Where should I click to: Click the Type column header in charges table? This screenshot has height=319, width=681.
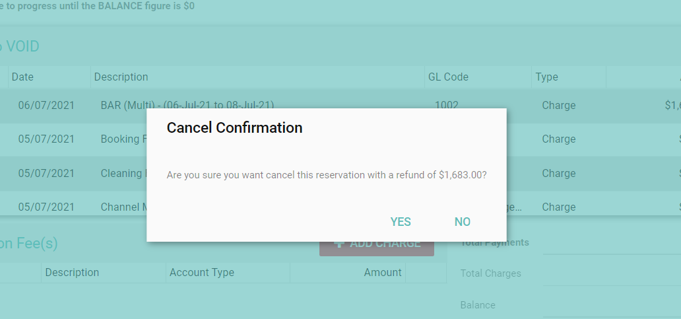pyautogui.click(x=546, y=77)
